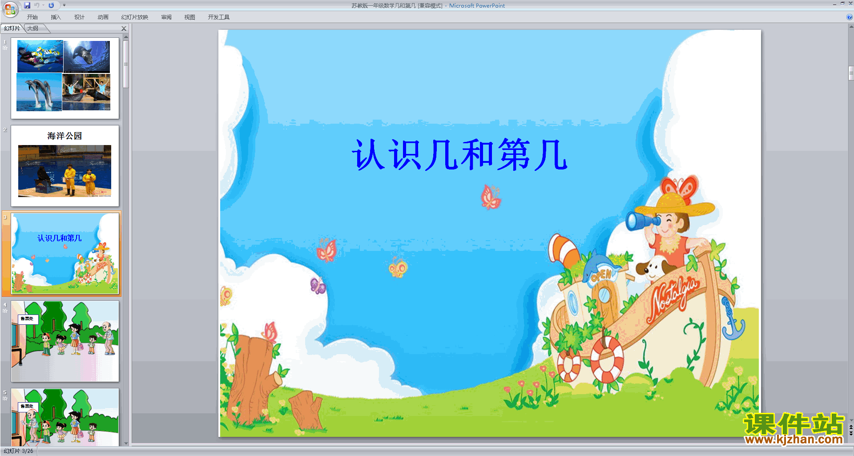Image resolution: width=854 pixels, height=456 pixels.
Task: Open the 设计 ribbon tab
Action: (79, 17)
